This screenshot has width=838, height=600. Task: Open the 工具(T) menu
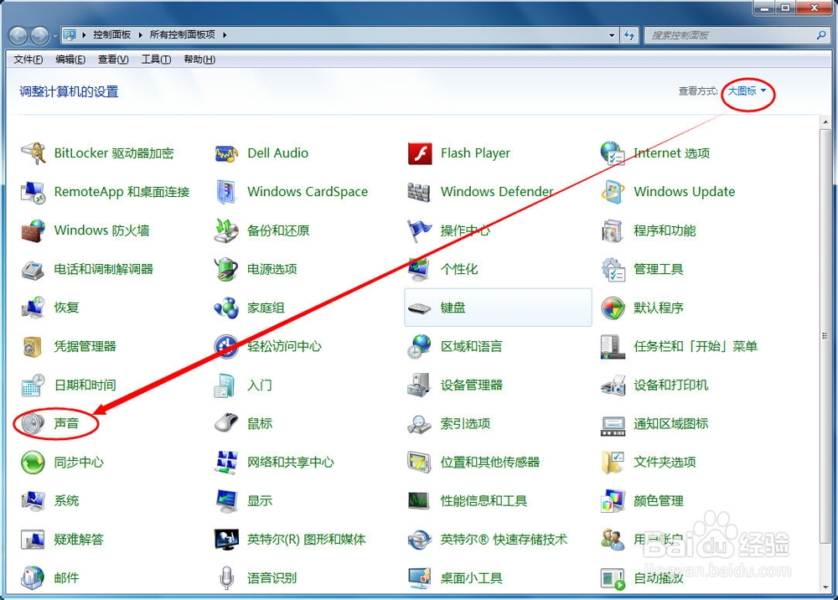click(x=156, y=59)
